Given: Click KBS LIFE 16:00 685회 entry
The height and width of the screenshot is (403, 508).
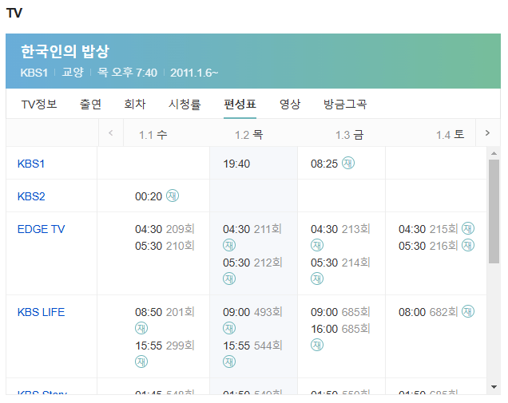Looking at the screenshot, I should (340, 329).
